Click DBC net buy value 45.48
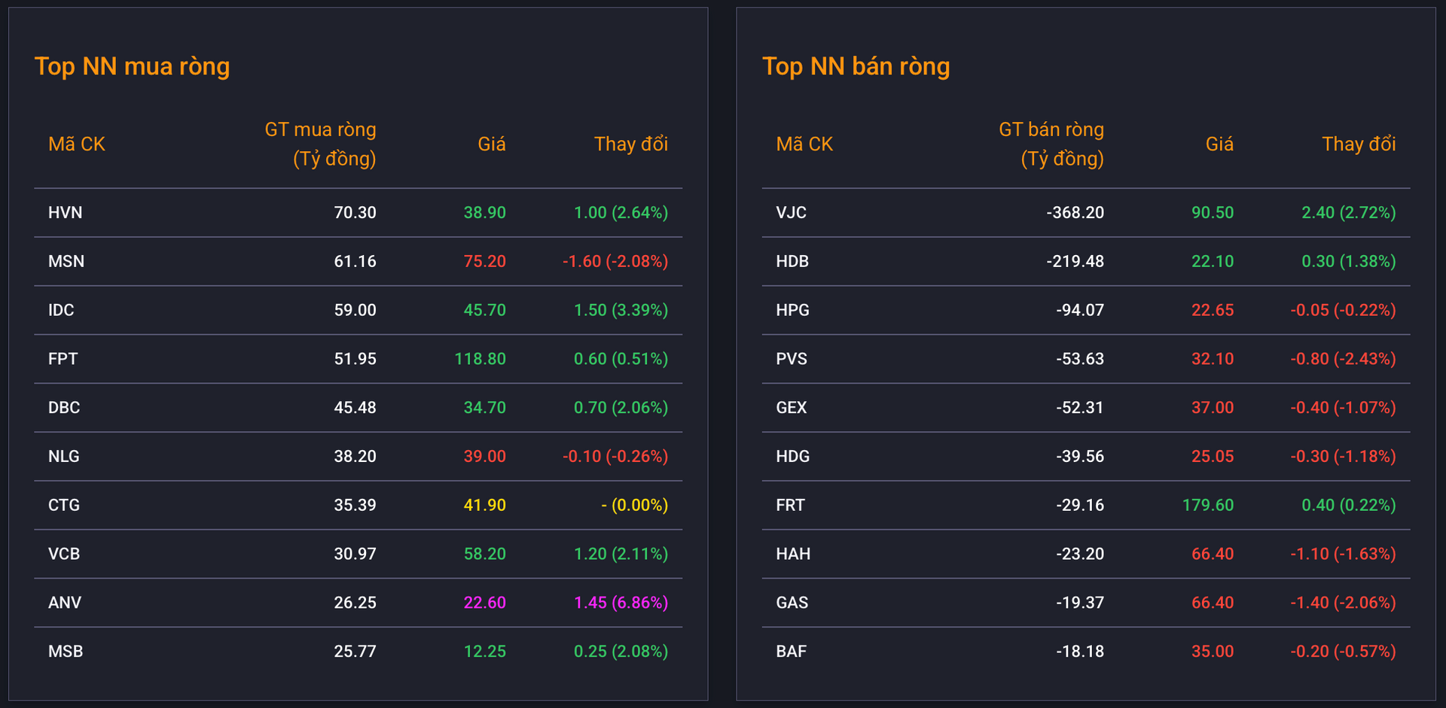1446x708 pixels. (x=355, y=408)
